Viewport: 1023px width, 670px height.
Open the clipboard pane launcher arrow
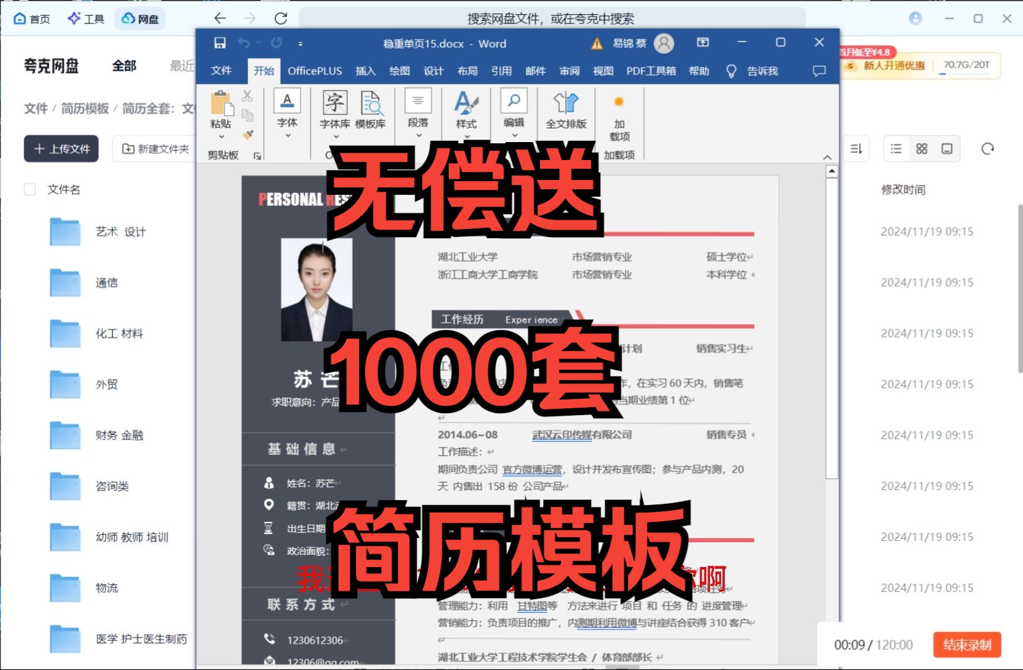click(x=257, y=156)
